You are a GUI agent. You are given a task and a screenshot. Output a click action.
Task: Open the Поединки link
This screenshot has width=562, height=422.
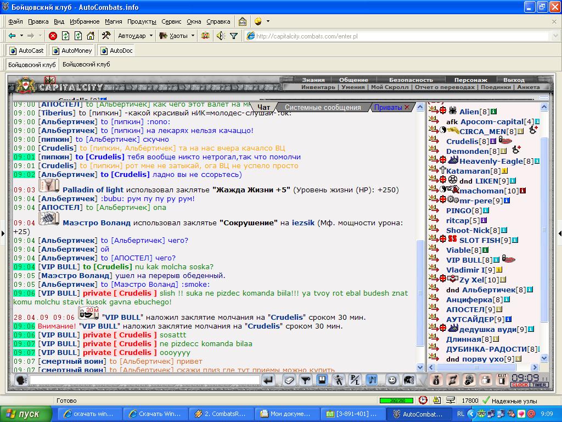[x=496, y=87]
